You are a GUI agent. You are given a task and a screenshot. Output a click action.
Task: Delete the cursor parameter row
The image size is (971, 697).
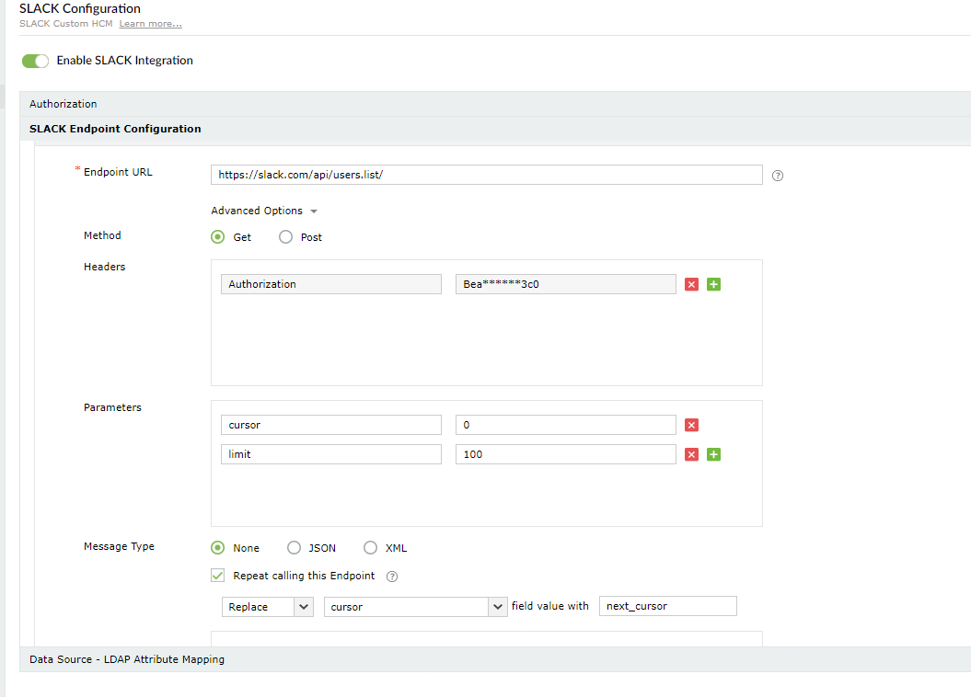tap(692, 425)
